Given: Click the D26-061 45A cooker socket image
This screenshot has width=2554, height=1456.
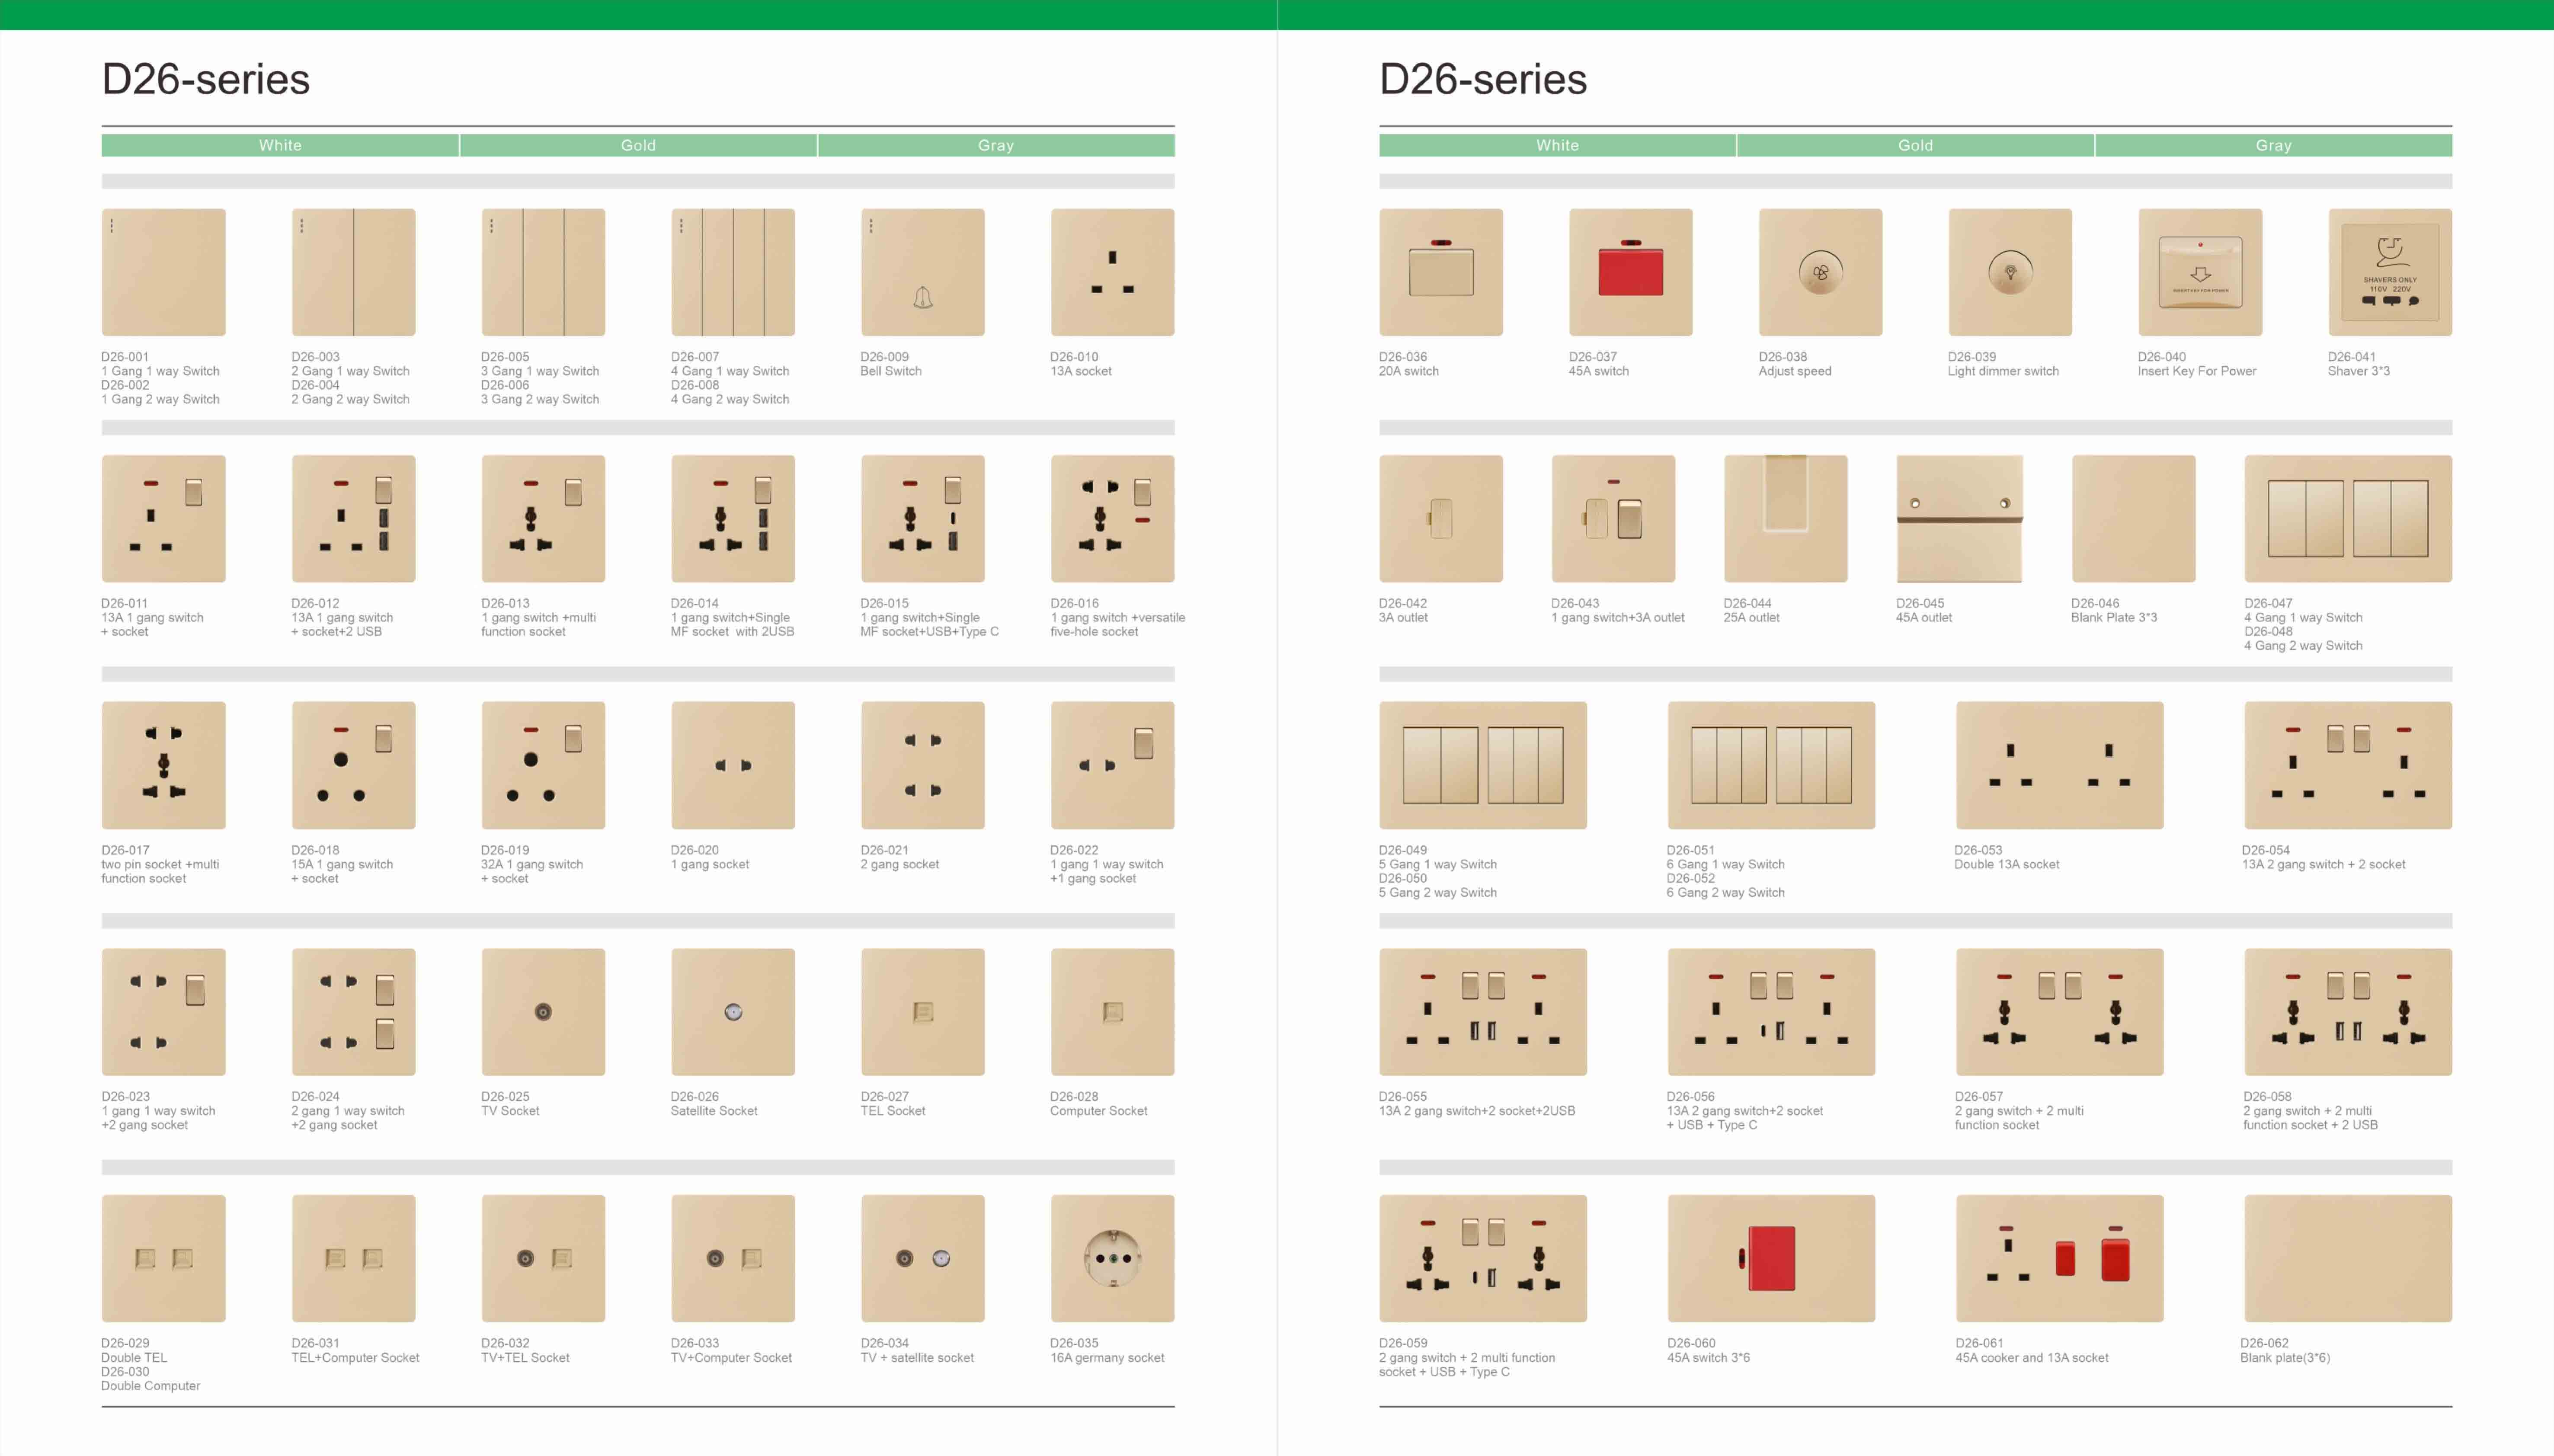Looking at the screenshot, I should [x=2060, y=1258].
